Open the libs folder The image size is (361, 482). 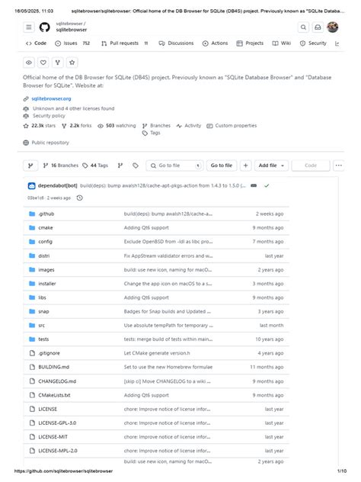42,297
